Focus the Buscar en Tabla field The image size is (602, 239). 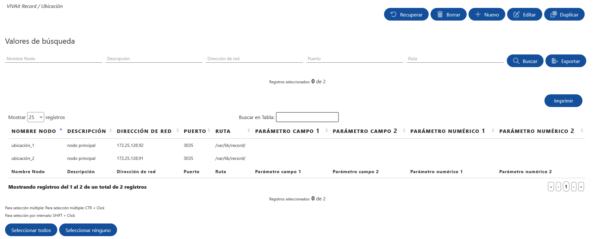(307, 117)
